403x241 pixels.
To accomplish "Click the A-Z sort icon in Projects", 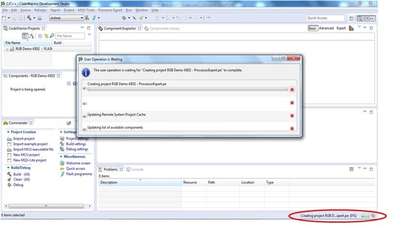I will (32, 36).
